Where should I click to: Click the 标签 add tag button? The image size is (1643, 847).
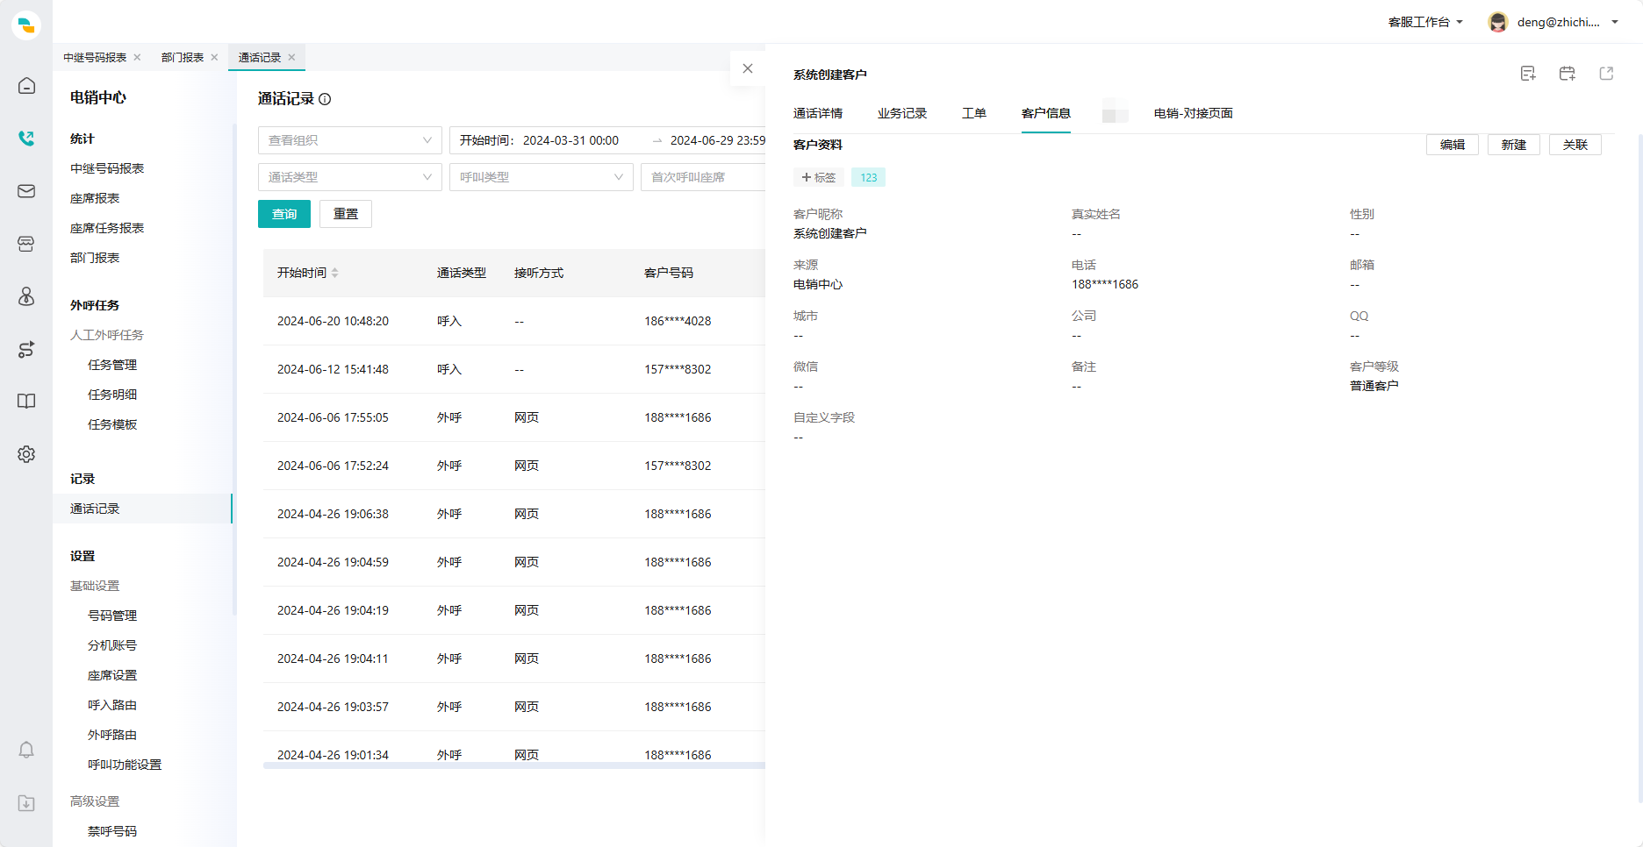[x=819, y=177]
